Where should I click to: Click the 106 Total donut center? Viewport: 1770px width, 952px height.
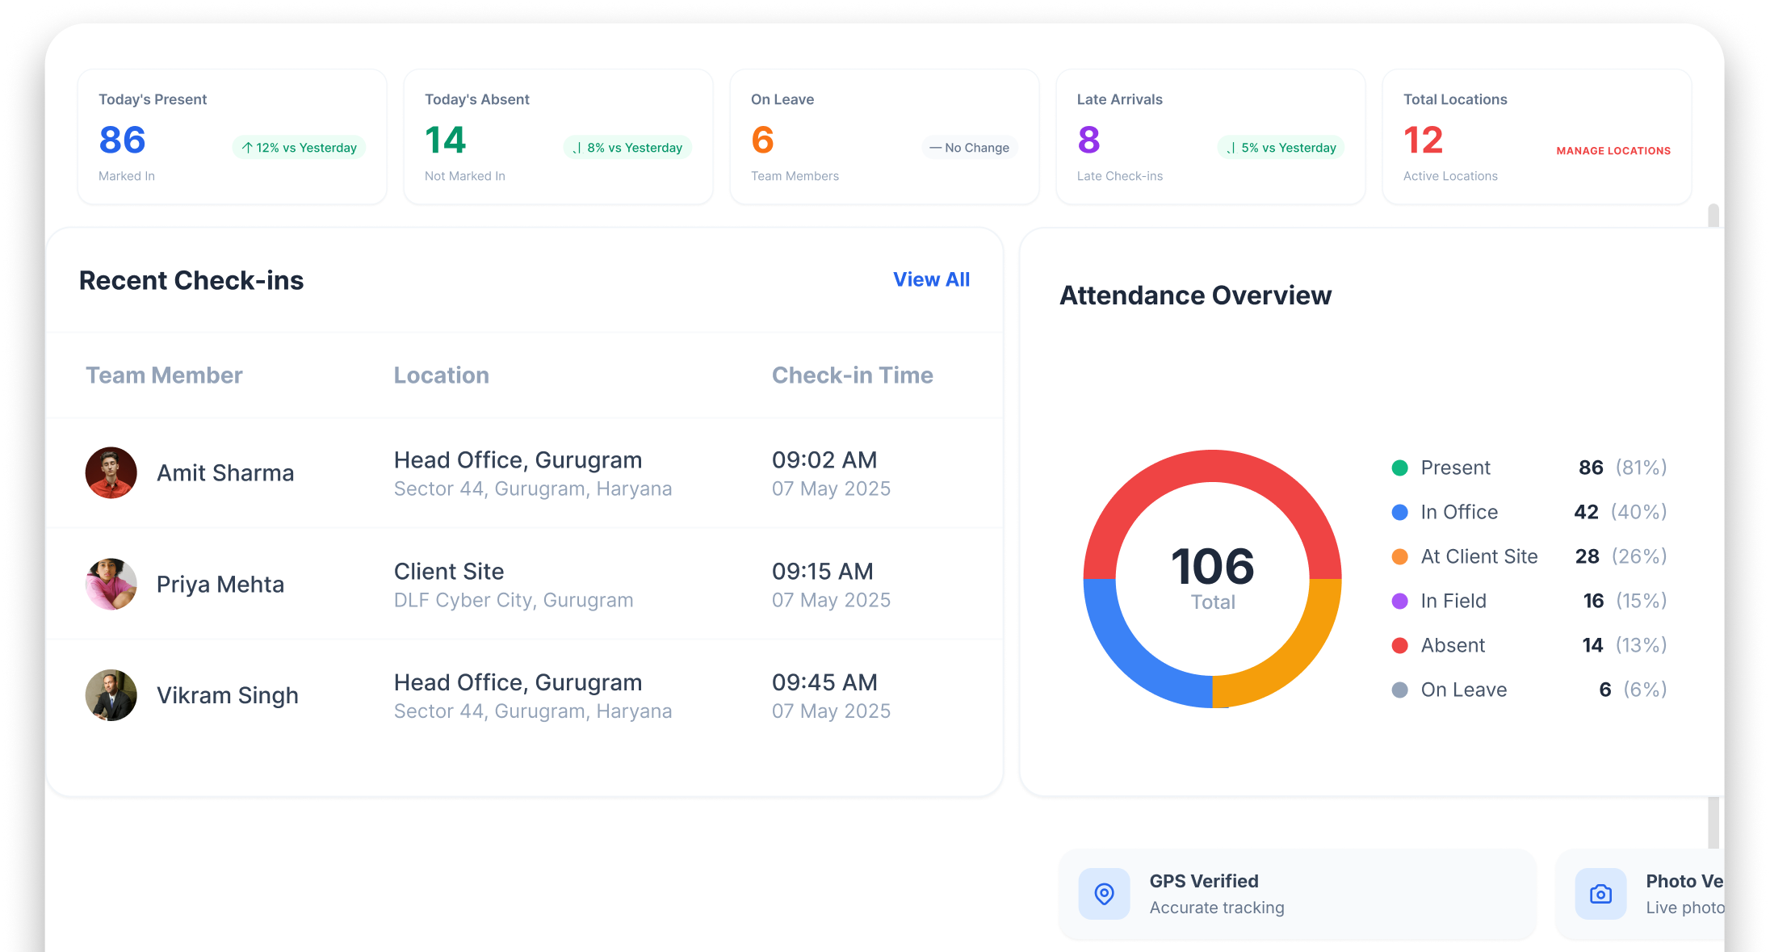(1213, 577)
